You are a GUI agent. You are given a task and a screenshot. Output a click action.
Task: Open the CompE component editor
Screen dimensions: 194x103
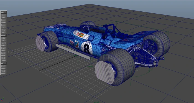[x=3, y=53]
